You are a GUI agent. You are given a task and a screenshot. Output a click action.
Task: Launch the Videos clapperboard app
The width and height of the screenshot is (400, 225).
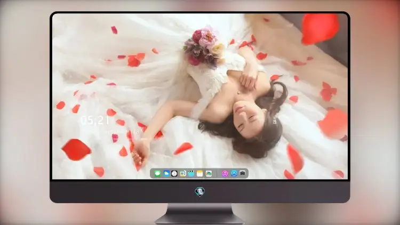pyautogui.click(x=191, y=174)
